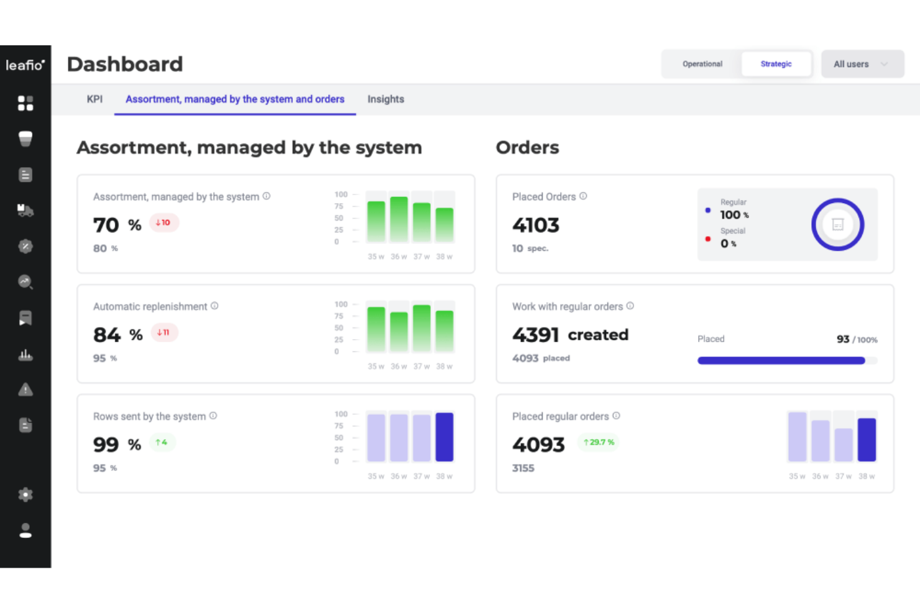The image size is (920, 613).
Task: Open the report document icon in sidebar
Action: pos(25,175)
